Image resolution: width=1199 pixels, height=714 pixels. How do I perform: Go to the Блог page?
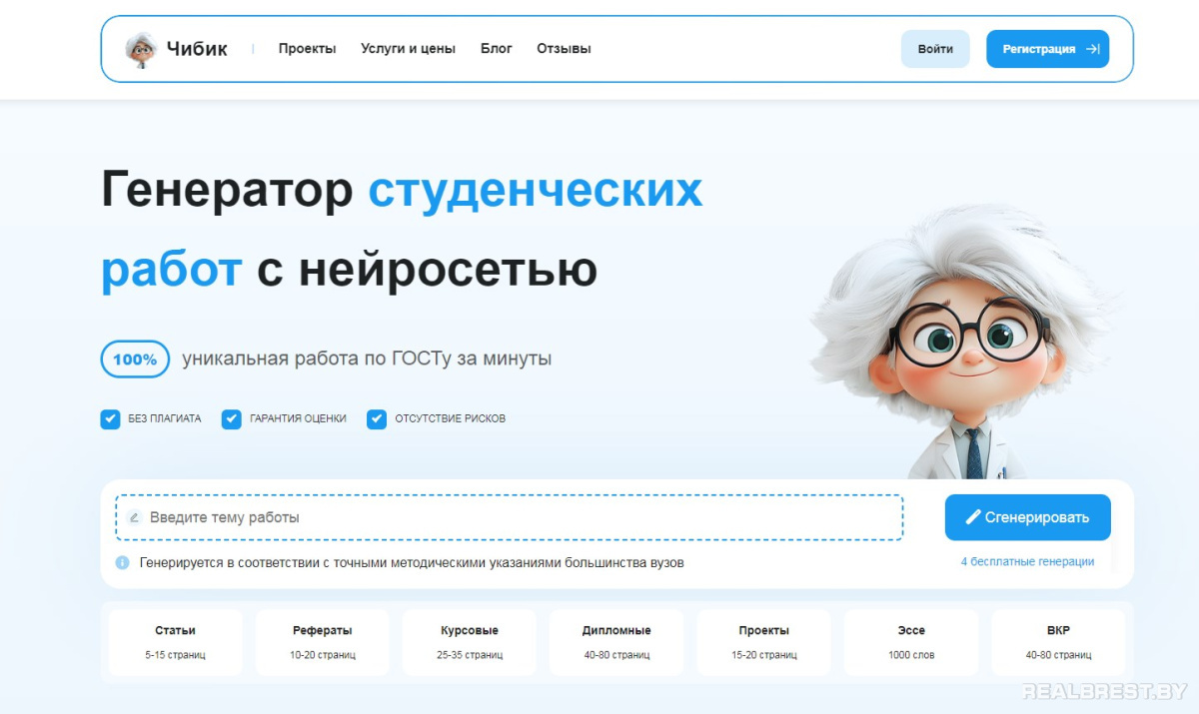(x=497, y=48)
